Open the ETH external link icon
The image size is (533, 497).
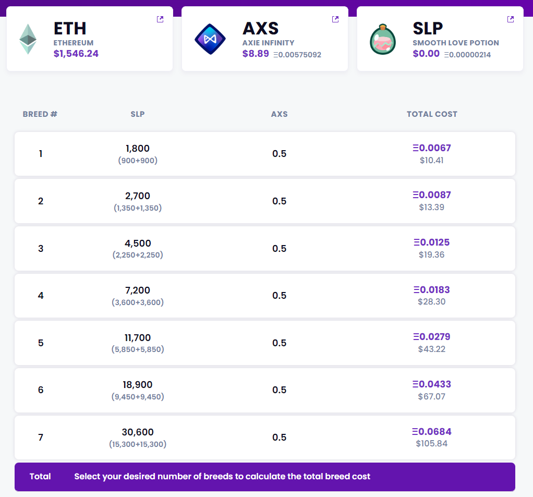(x=160, y=19)
